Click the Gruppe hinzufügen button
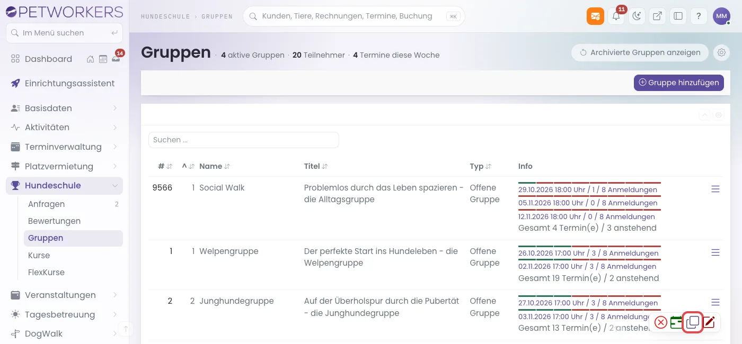This screenshot has width=742, height=344. [x=678, y=83]
